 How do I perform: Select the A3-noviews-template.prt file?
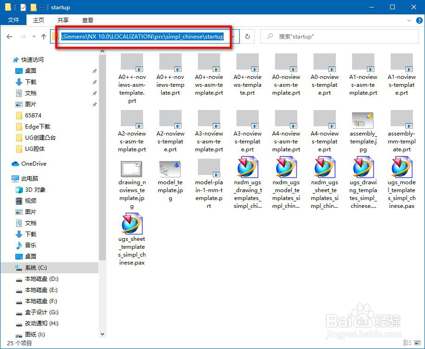click(248, 131)
